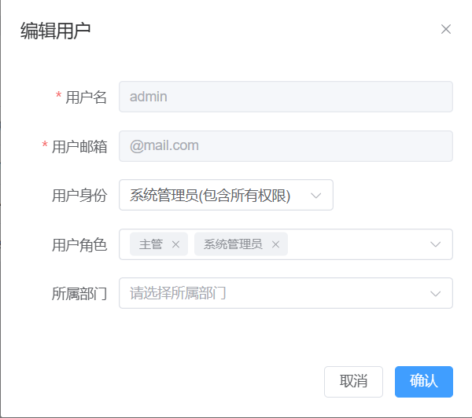This screenshot has width=472, height=418.
Task: Click the admin 用户名 input field
Action: pyautogui.click(x=286, y=97)
